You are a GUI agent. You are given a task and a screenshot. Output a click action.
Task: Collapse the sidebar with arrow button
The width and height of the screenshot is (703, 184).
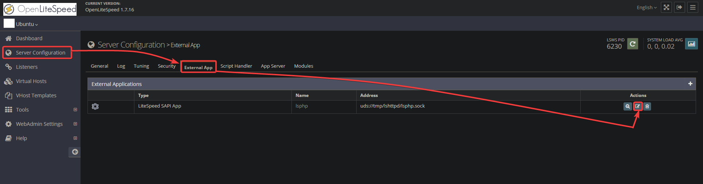[x=75, y=152]
